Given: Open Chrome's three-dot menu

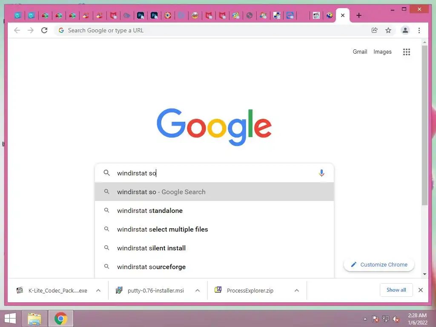Looking at the screenshot, I should (x=419, y=30).
